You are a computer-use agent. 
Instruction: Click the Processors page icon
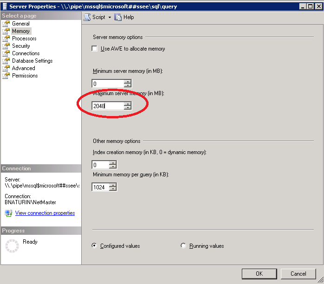(x=6, y=39)
